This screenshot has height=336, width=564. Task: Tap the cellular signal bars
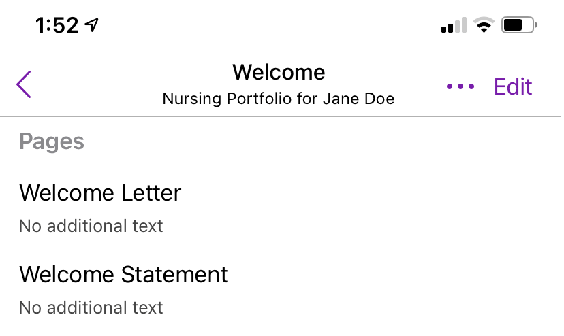454,24
